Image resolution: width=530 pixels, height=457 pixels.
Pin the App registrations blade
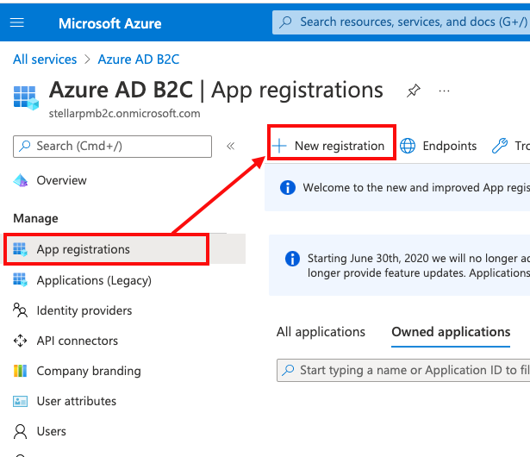(x=414, y=91)
